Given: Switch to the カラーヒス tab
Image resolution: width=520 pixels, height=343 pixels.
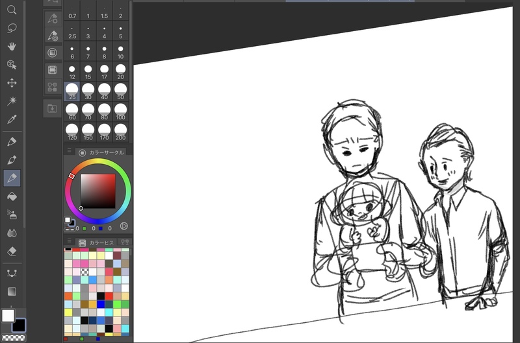Looking at the screenshot, I should click(96, 242).
